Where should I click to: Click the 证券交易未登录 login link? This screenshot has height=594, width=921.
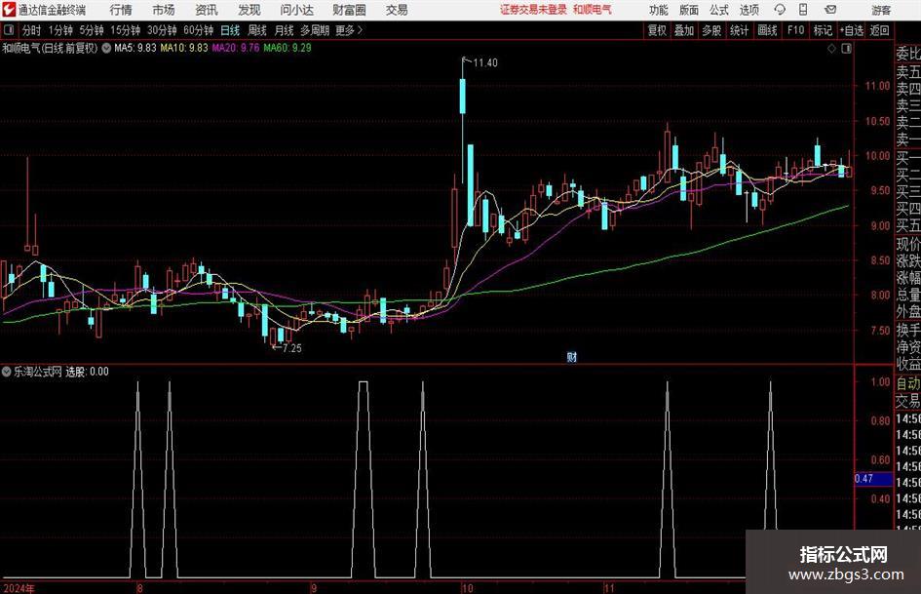click(533, 10)
